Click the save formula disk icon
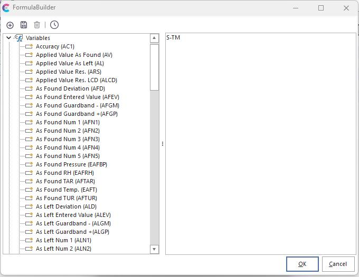This screenshot has height=277, width=359. tap(24, 25)
